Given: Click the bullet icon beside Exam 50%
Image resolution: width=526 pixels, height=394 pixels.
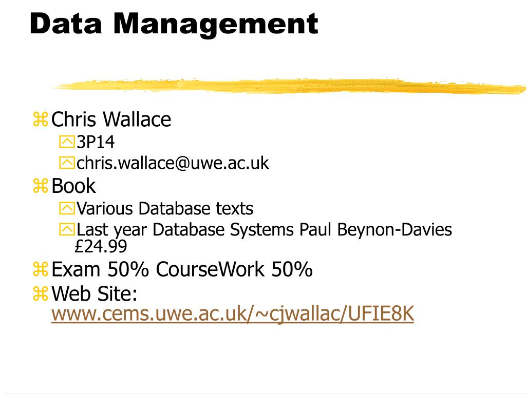Looking at the screenshot, I should (x=41, y=269).
